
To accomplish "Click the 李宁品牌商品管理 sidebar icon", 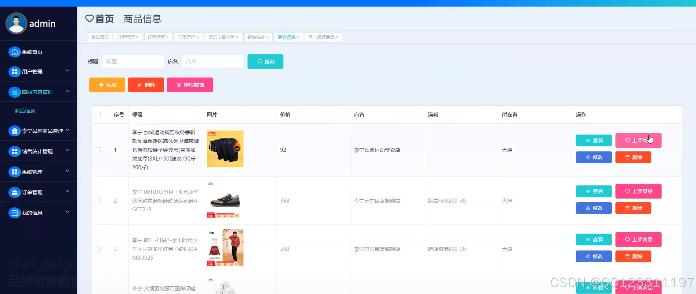I will pyautogui.click(x=15, y=131).
